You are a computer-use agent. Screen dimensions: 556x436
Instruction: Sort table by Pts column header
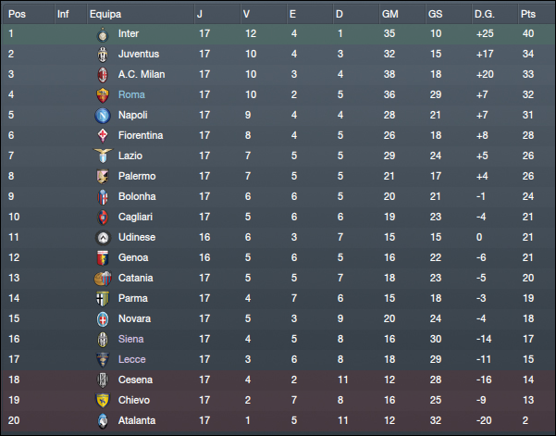click(x=528, y=15)
